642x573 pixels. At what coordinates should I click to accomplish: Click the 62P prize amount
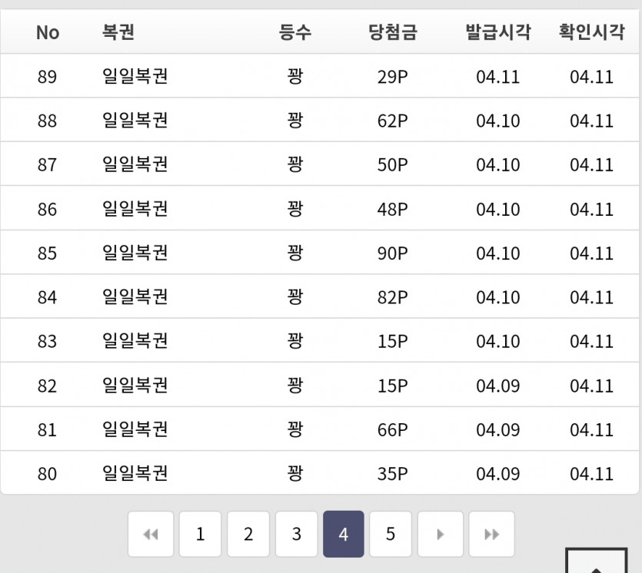pos(393,121)
